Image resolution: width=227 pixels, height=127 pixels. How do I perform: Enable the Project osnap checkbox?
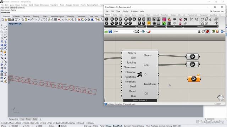(77, 123)
